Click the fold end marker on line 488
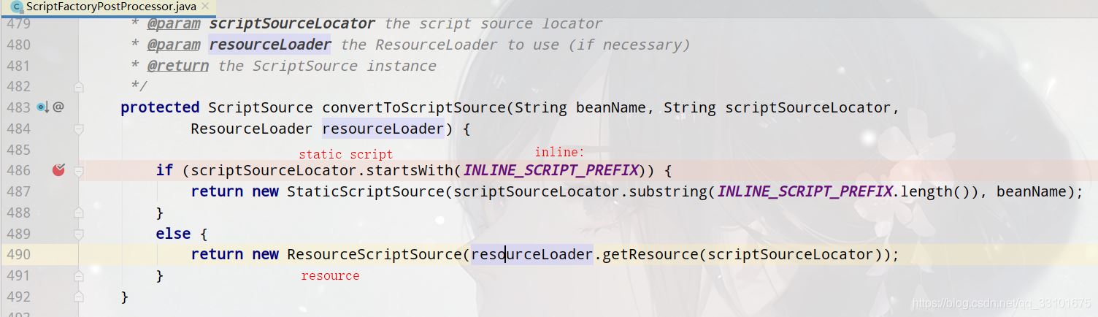The height and width of the screenshot is (317, 1098). (79, 213)
